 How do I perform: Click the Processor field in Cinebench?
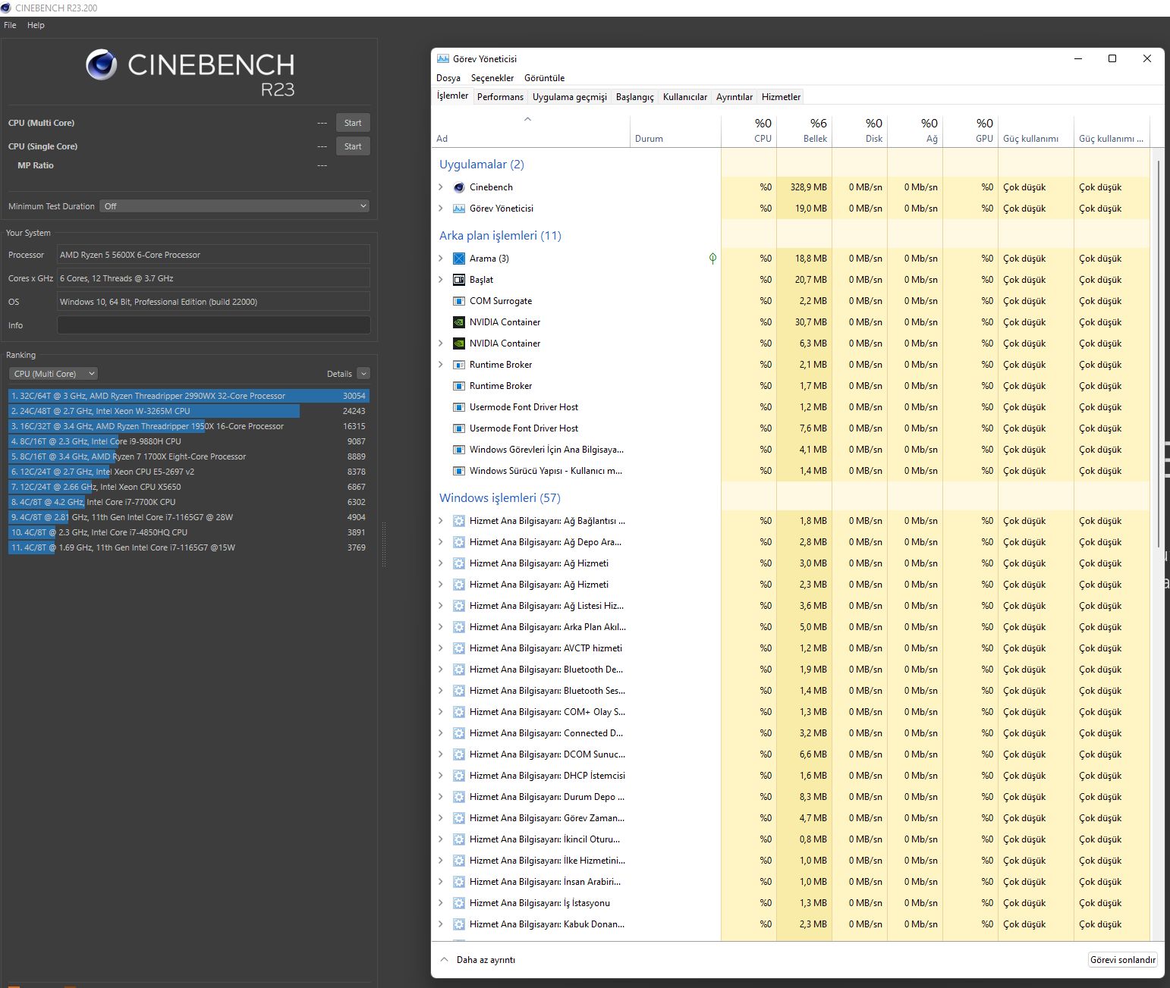tap(213, 255)
